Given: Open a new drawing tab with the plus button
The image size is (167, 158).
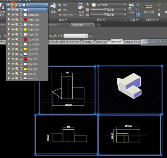Looking at the screenshot, I should [99, 25].
